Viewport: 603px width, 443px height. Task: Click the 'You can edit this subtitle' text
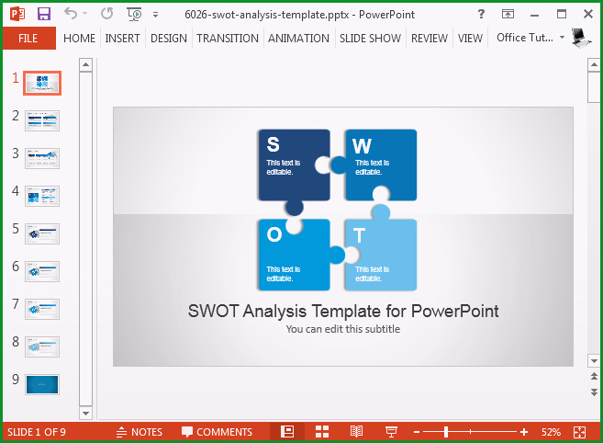[343, 329]
